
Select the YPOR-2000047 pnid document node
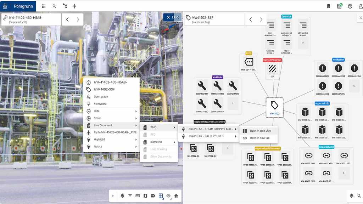[x=268, y=177]
